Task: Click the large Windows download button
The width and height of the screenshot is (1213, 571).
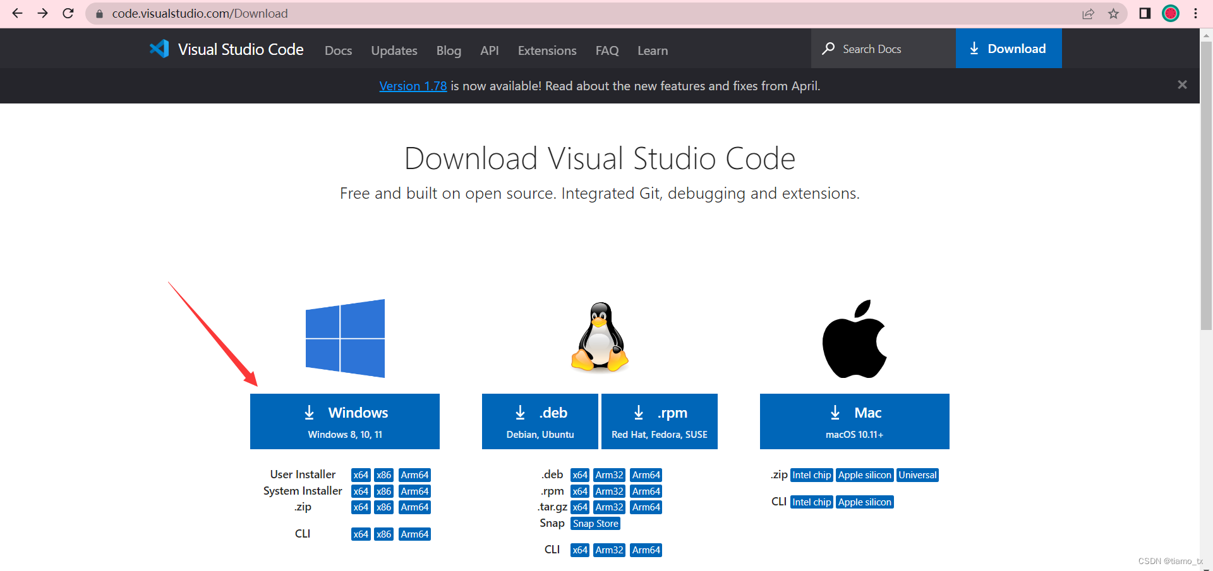Action: [x=345, y=421]
